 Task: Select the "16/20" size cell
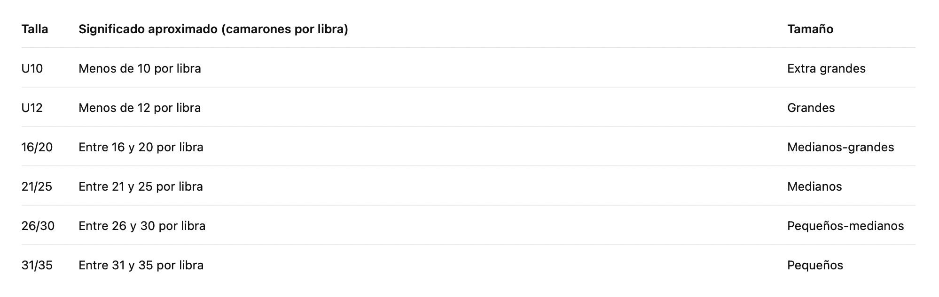click(x=37, y=147)
